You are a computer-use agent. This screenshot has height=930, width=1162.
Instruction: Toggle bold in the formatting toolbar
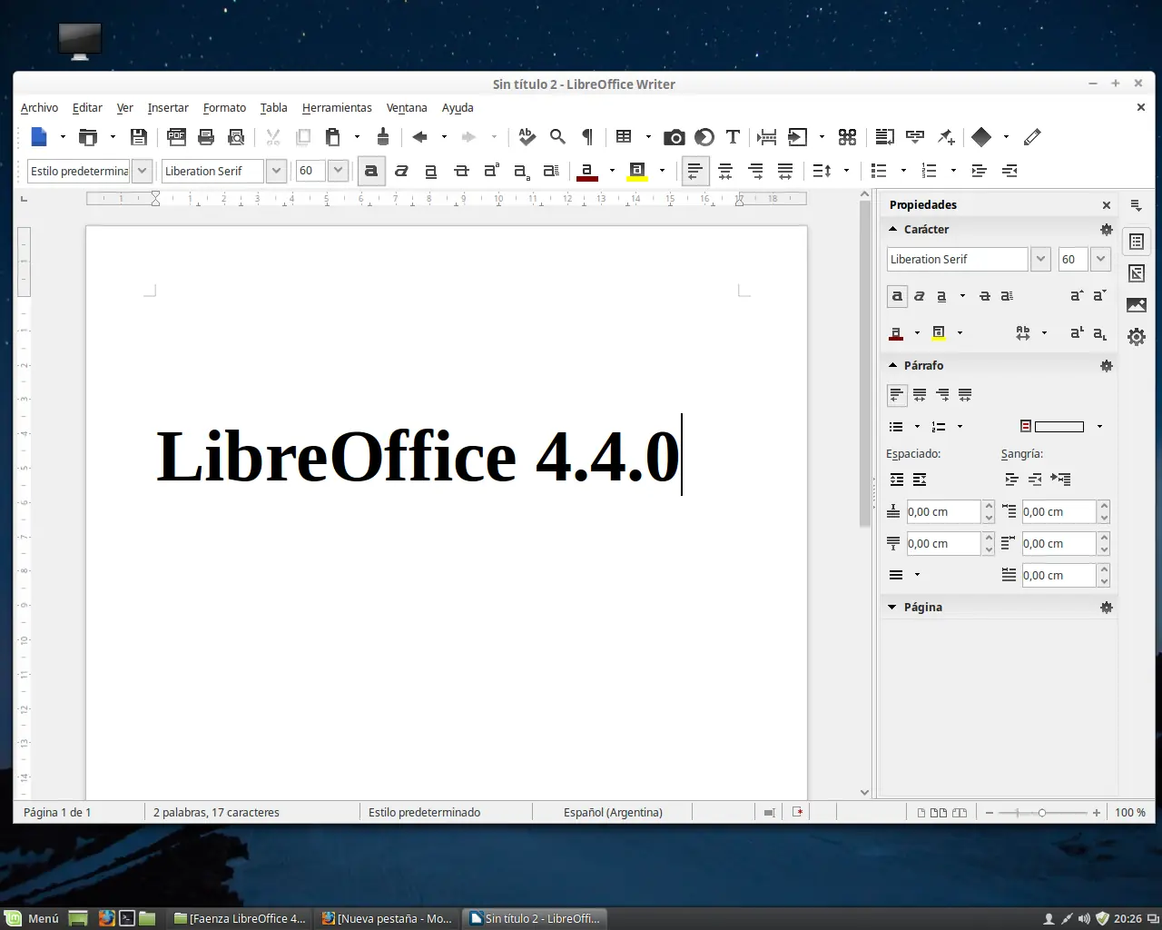[x=371, y=171]
